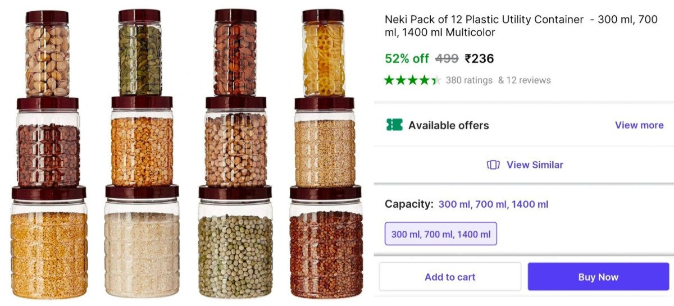Click the Available offers heading
This screenshot has height=306, width=674.
click(448, 125)
